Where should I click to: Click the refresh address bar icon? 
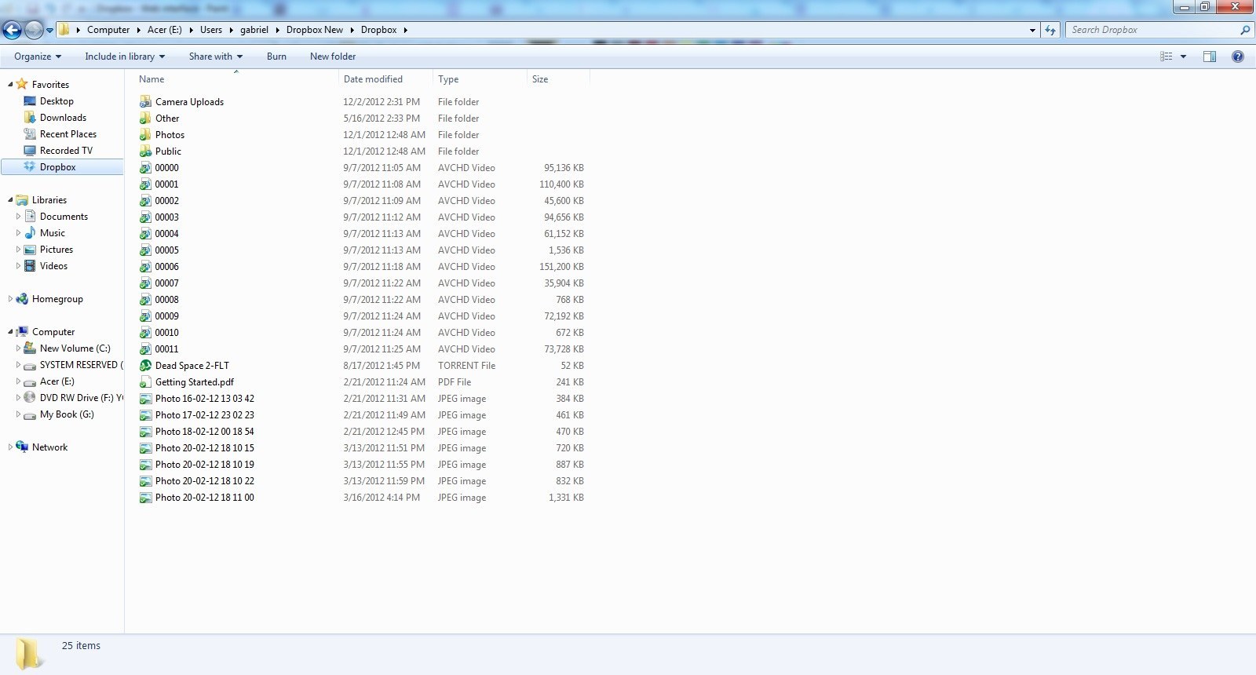coord(1050,30)
